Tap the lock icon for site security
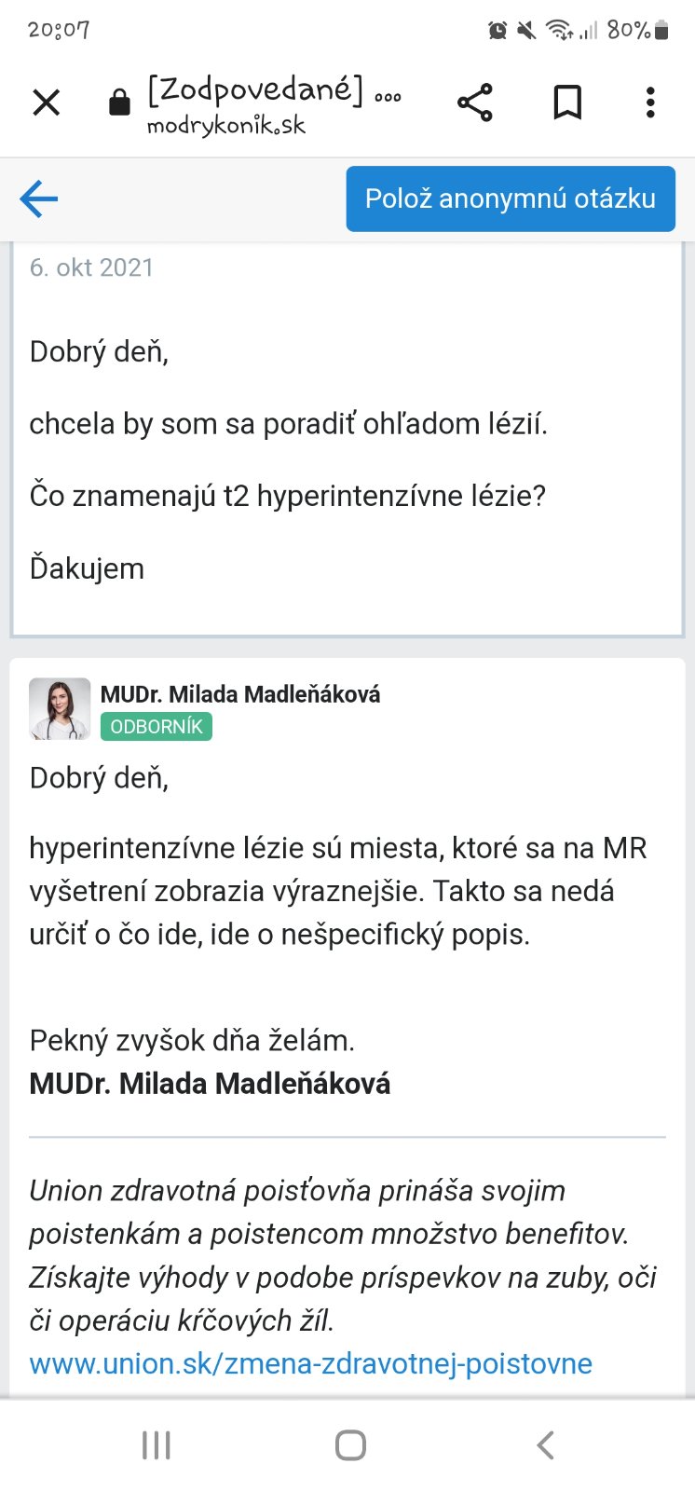The image size is (695, 1491). [119, 103]
